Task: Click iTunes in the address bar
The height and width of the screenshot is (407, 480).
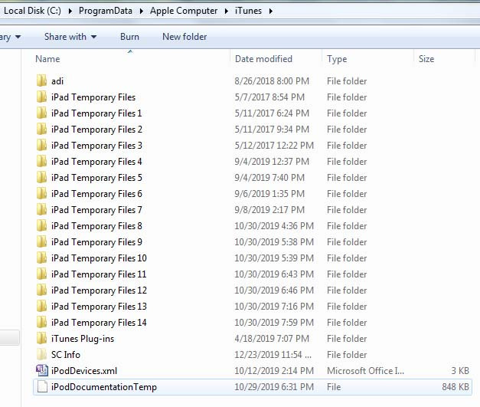Action: coord(248,11)
